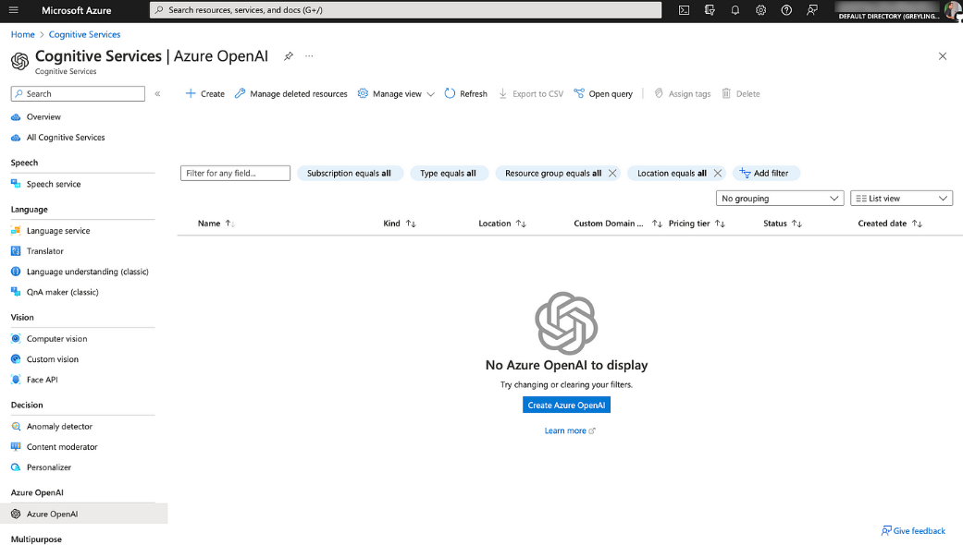Go to the Home breadcrumb
The height and width of the screenshot is (545, 963).
point(23,34)
